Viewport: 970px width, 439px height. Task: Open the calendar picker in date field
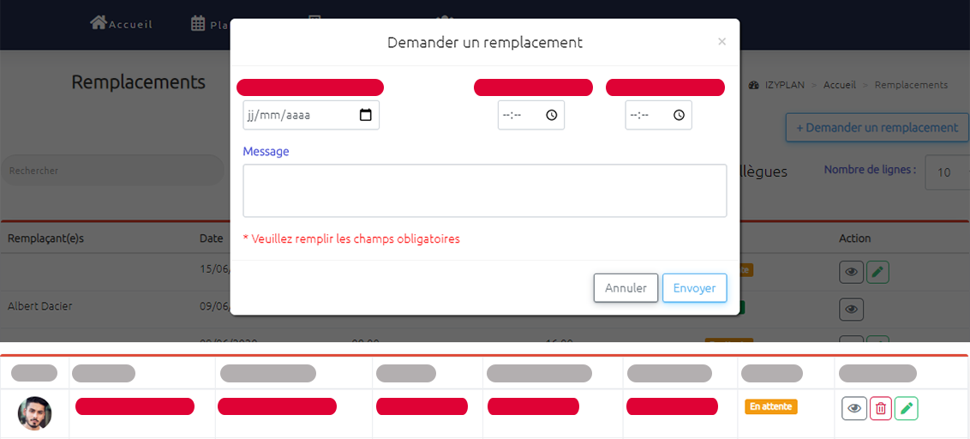click(x=366, y=115)
